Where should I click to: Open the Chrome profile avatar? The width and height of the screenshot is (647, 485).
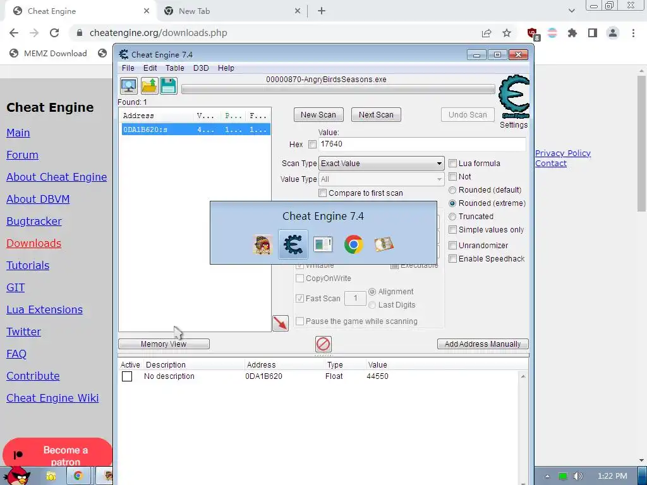(x=613, y=33)
